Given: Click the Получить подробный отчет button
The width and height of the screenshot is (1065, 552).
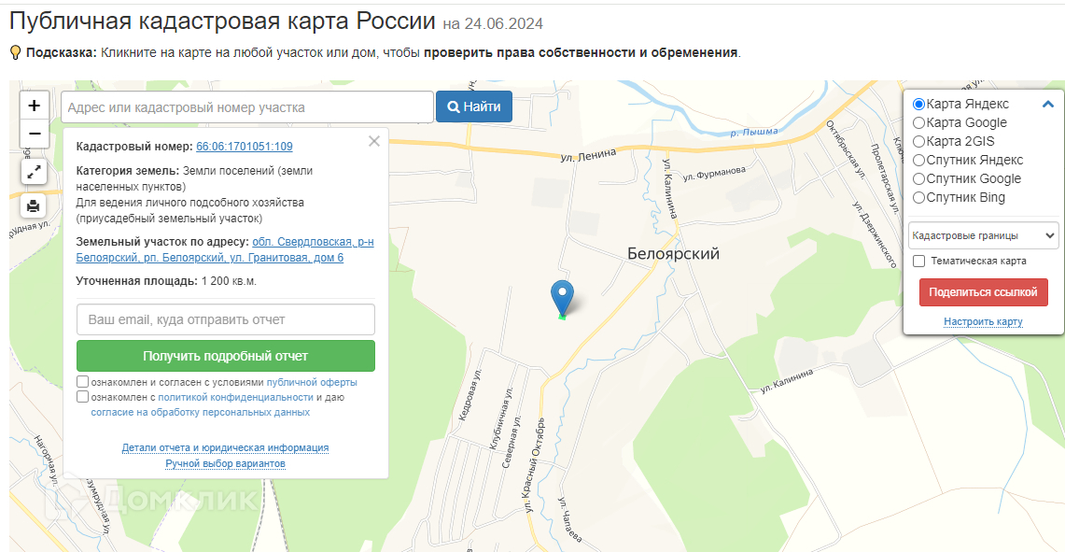Looking at the screenshot, I should [x=226, y=356].
